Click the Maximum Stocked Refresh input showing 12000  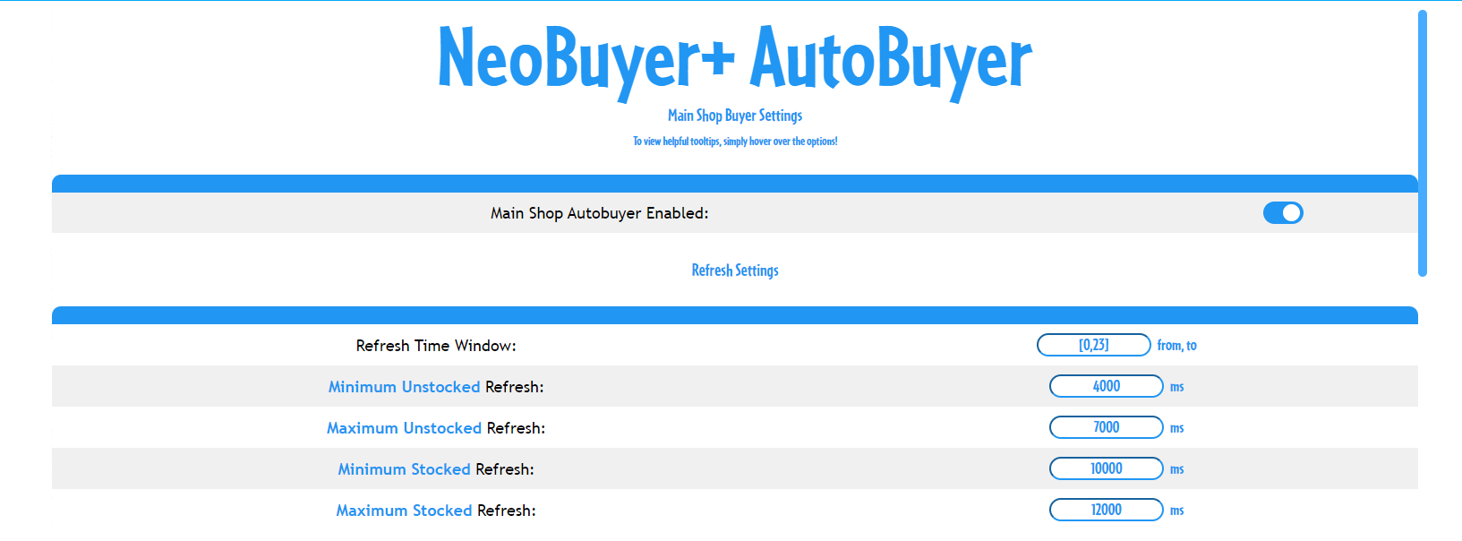1106,510
